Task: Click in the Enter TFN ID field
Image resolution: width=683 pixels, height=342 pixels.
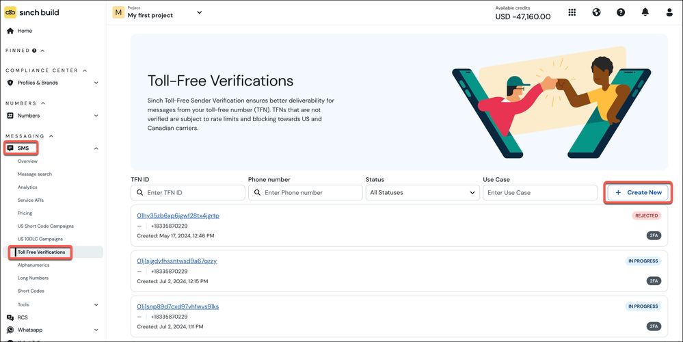Action: point(188,193)
